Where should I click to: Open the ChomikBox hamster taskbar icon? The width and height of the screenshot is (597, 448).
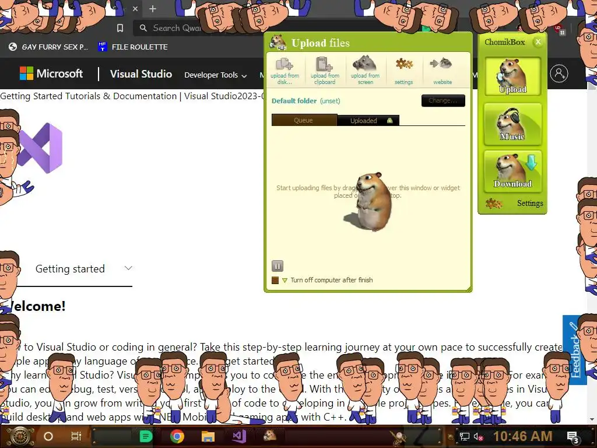coord(270,435)
